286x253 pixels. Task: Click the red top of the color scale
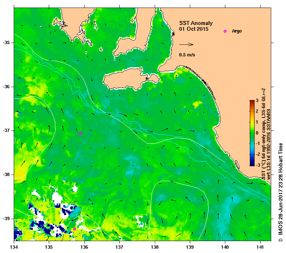pyautogui.click(x=252, y=102)
